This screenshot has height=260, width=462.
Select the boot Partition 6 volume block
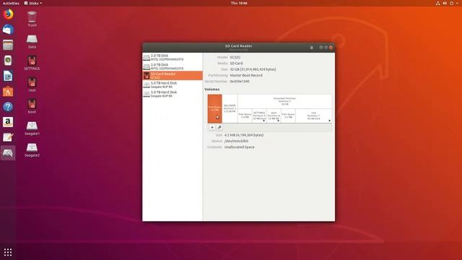click(274, 116)
